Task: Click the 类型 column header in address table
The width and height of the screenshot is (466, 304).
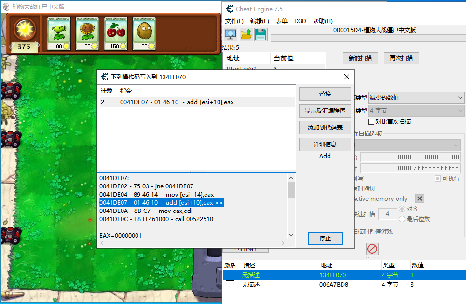Action: point(395,265)
